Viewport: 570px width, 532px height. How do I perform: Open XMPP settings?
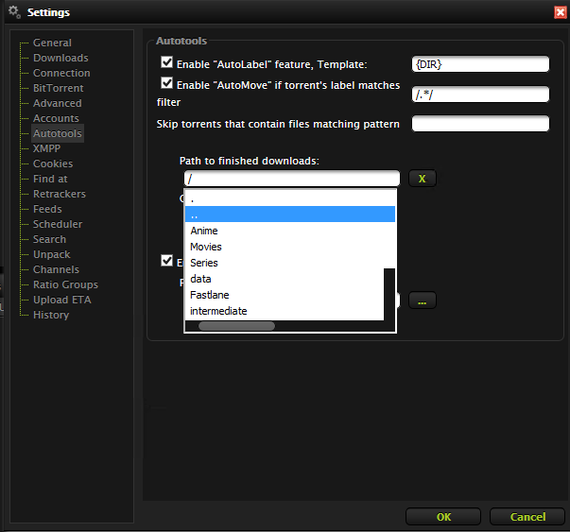click(46, 148)
